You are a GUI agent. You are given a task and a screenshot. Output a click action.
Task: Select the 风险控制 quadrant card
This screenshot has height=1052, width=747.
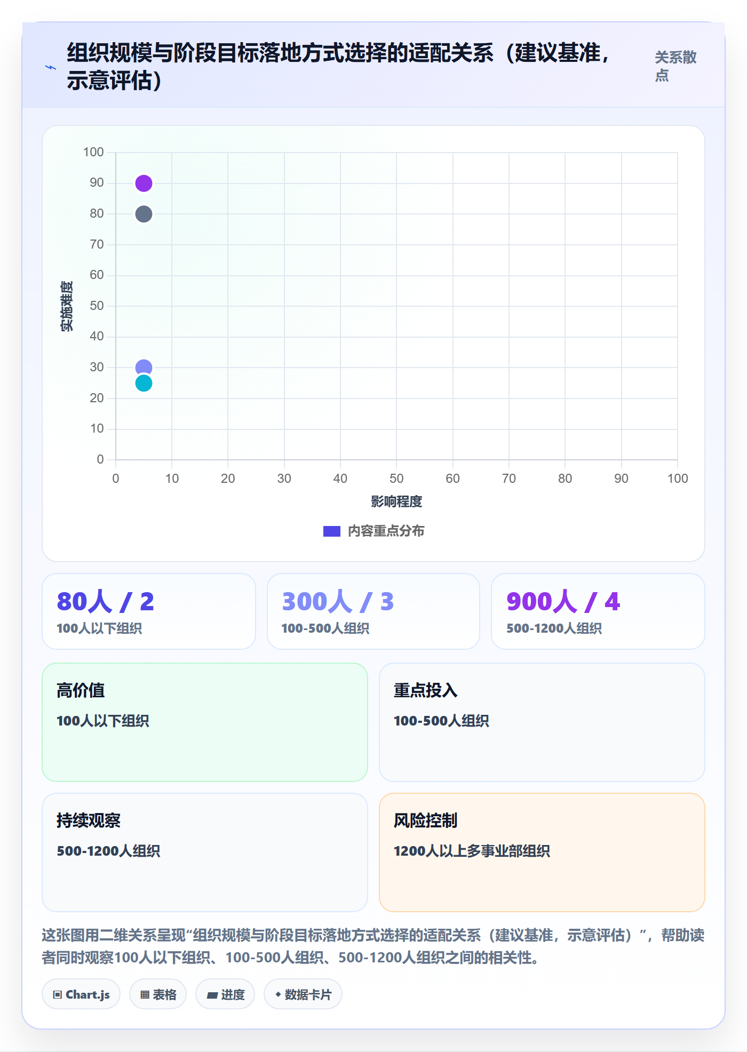click(x=542, y=852)
